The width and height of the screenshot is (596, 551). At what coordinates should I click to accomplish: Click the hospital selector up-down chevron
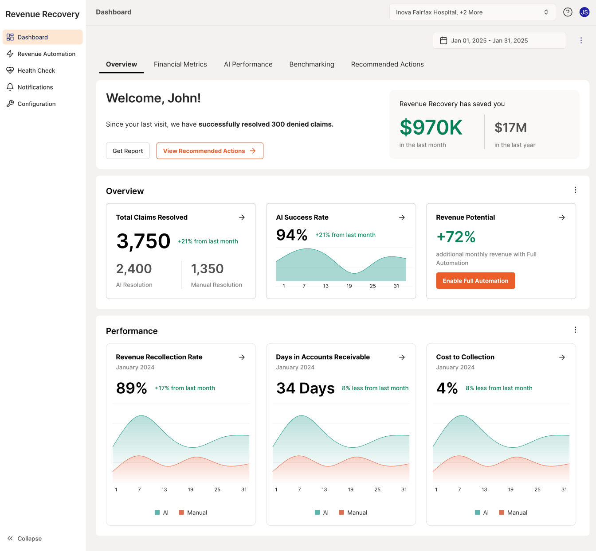(546, 12)
